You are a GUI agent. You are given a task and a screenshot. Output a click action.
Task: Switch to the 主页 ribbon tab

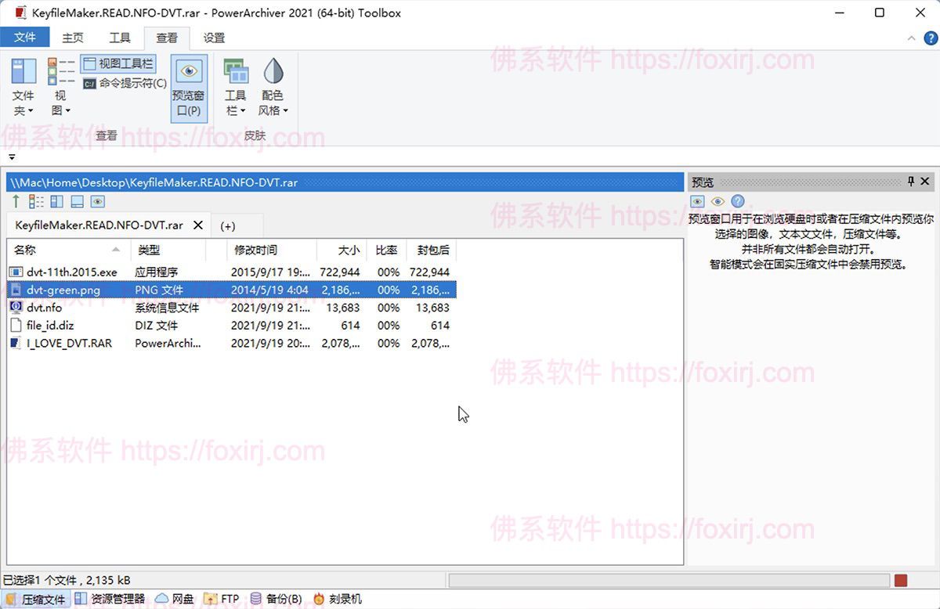point(72,37)
